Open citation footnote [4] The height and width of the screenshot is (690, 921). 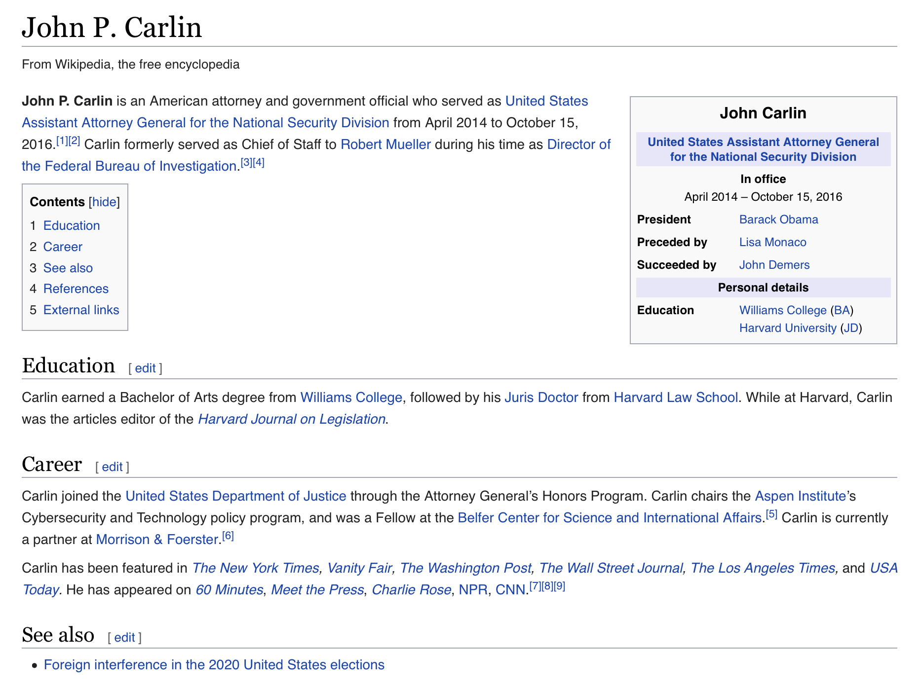click(x=259, y=162)
